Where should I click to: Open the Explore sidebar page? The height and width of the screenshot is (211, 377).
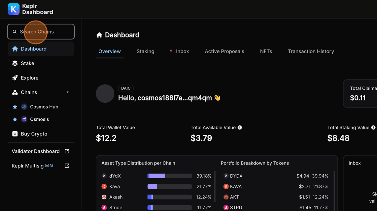(x=29, y=78)
